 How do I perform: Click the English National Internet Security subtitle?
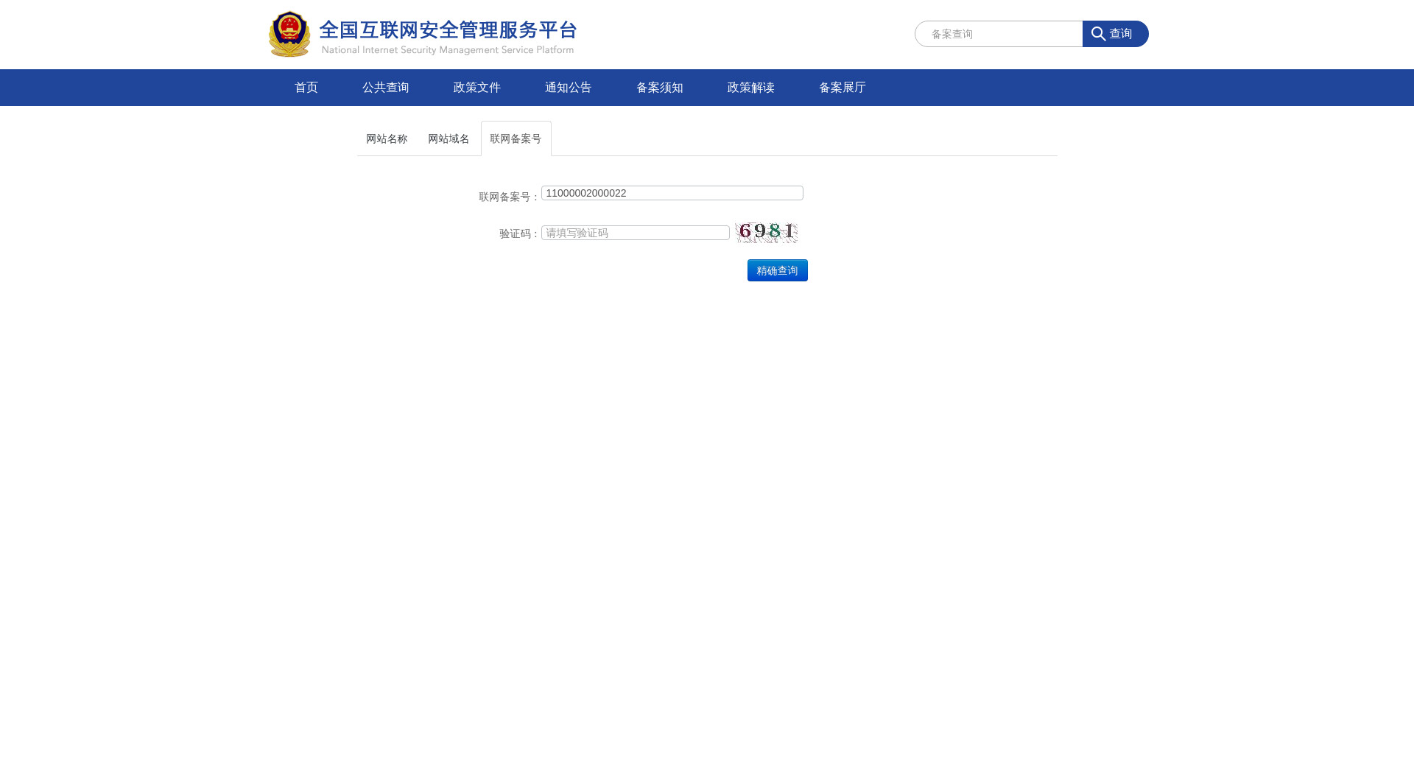coord(447,50)
